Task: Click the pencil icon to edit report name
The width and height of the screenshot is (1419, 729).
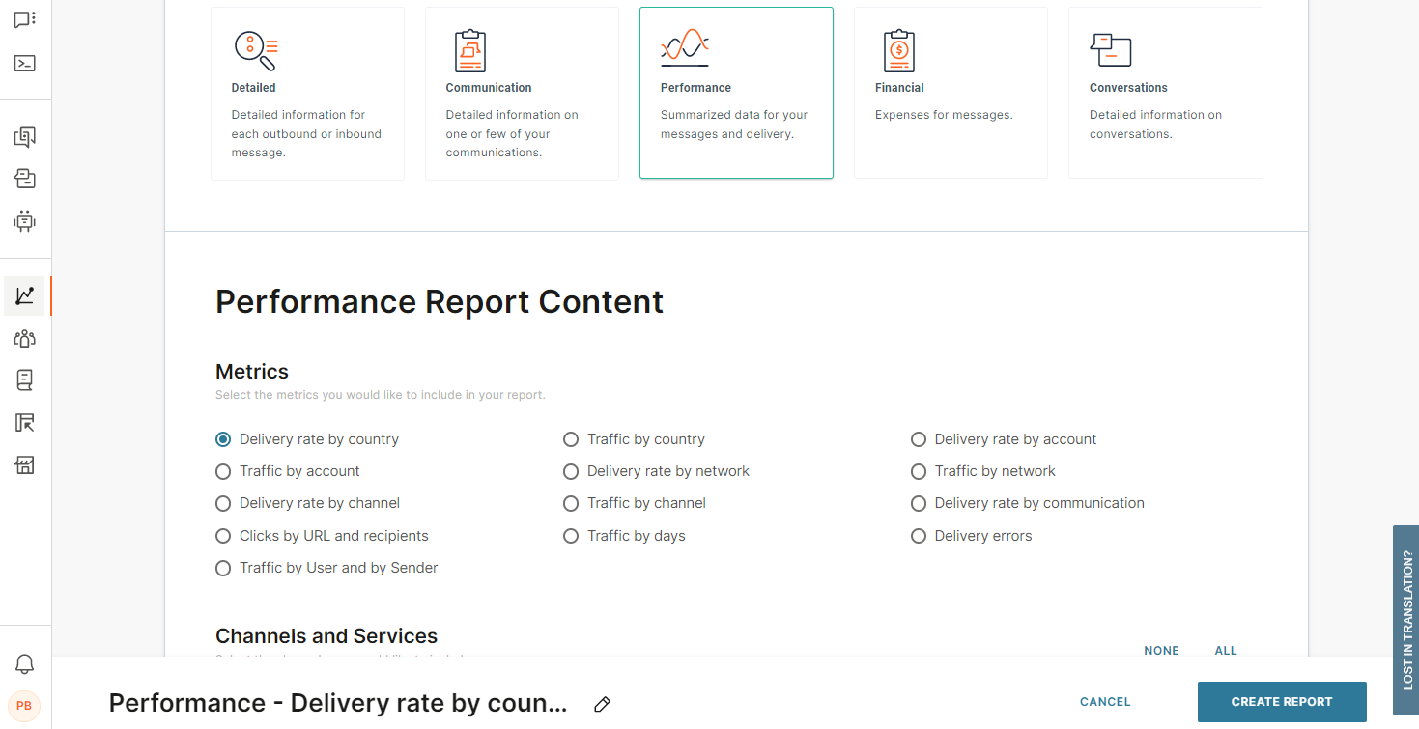Action: 602,704
